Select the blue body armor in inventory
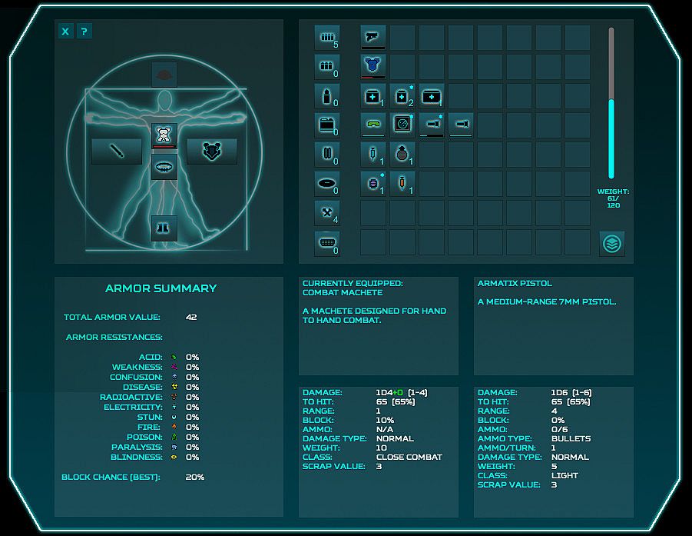 coord(373,67)
